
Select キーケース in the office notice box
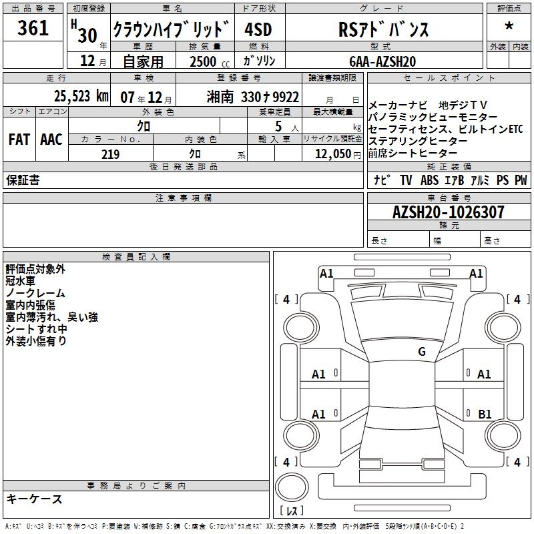coord(35,499)
